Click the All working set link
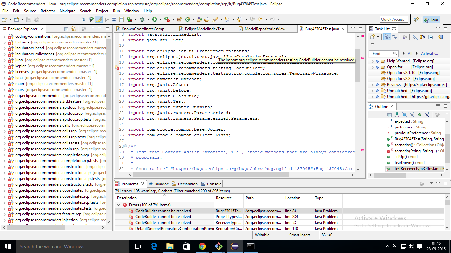The width and height of the screenshot is (451, 253). pyautogui.click(x=410, y=54)
